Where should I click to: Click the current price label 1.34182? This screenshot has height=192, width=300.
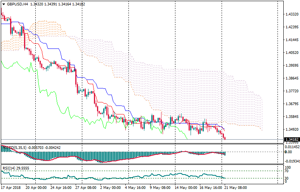[x=291, y=139]
